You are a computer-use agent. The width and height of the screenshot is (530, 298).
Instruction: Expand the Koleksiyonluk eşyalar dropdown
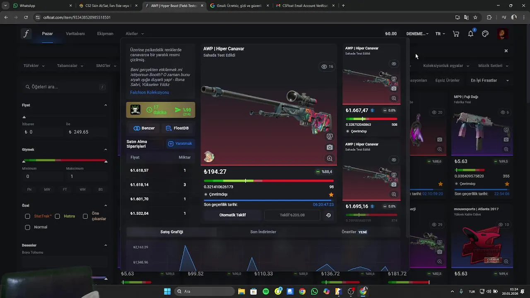click(x=446, y=66)
